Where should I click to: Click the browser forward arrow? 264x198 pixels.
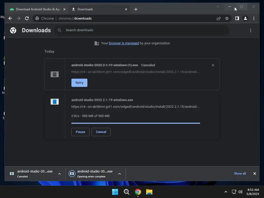click(19, 18)
